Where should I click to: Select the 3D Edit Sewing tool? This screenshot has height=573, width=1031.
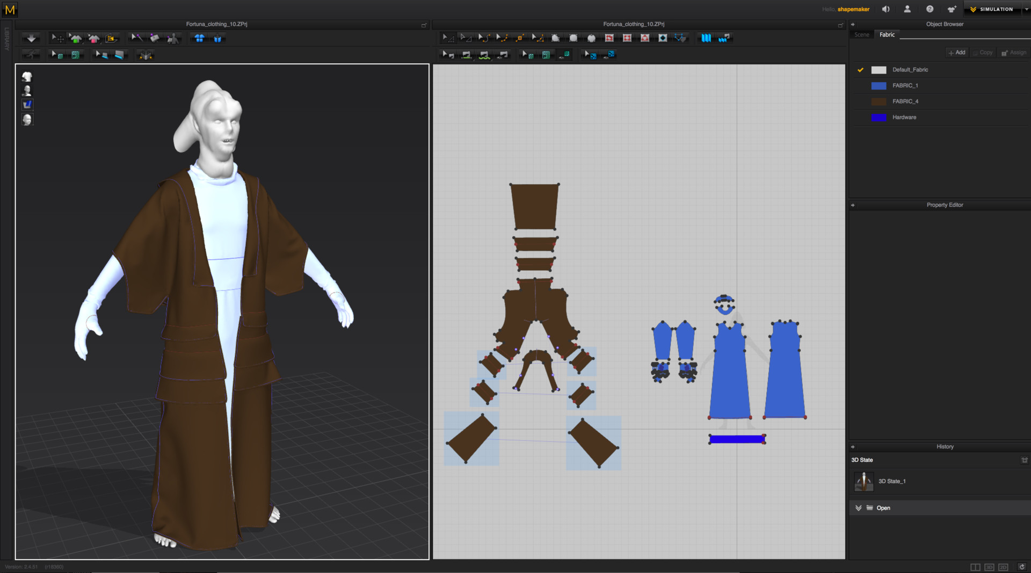[101, 55]
